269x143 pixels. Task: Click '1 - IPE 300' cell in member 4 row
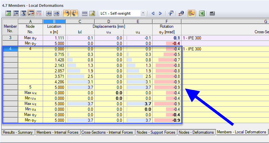pos(225,49)
